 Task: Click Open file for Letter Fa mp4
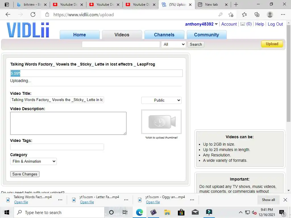[x=87, y=202]
